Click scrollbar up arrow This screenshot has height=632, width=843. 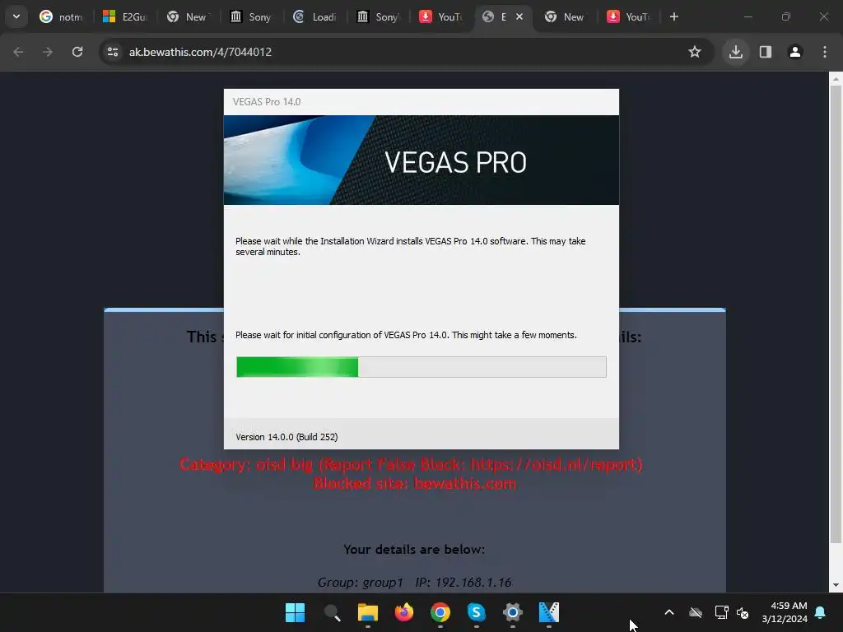coord(836,78)
